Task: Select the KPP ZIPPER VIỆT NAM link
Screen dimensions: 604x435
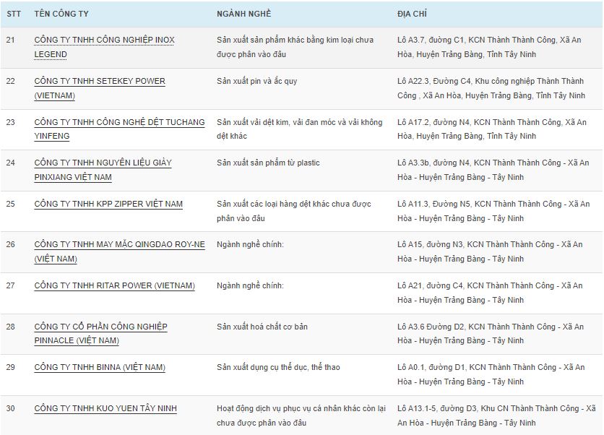Action: pyautogui.click(x=108, y=204)
